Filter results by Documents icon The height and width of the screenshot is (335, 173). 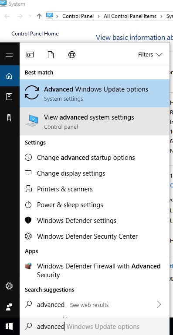pos(51,55)
